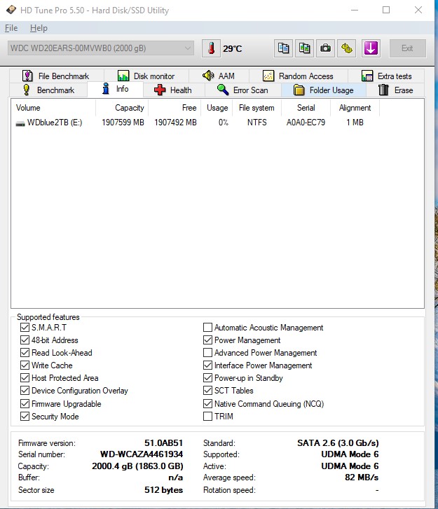Click the SATA 2.6 (3.0 Gb/s) standard value
The width and height of the screenshot is (438, 509).
coord(338,443)
